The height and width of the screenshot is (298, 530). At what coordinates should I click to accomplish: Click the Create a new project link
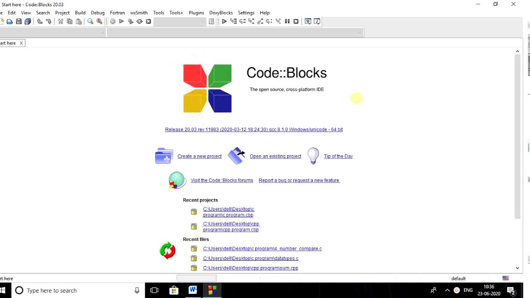pyautogui.click(x=200, y=156)
